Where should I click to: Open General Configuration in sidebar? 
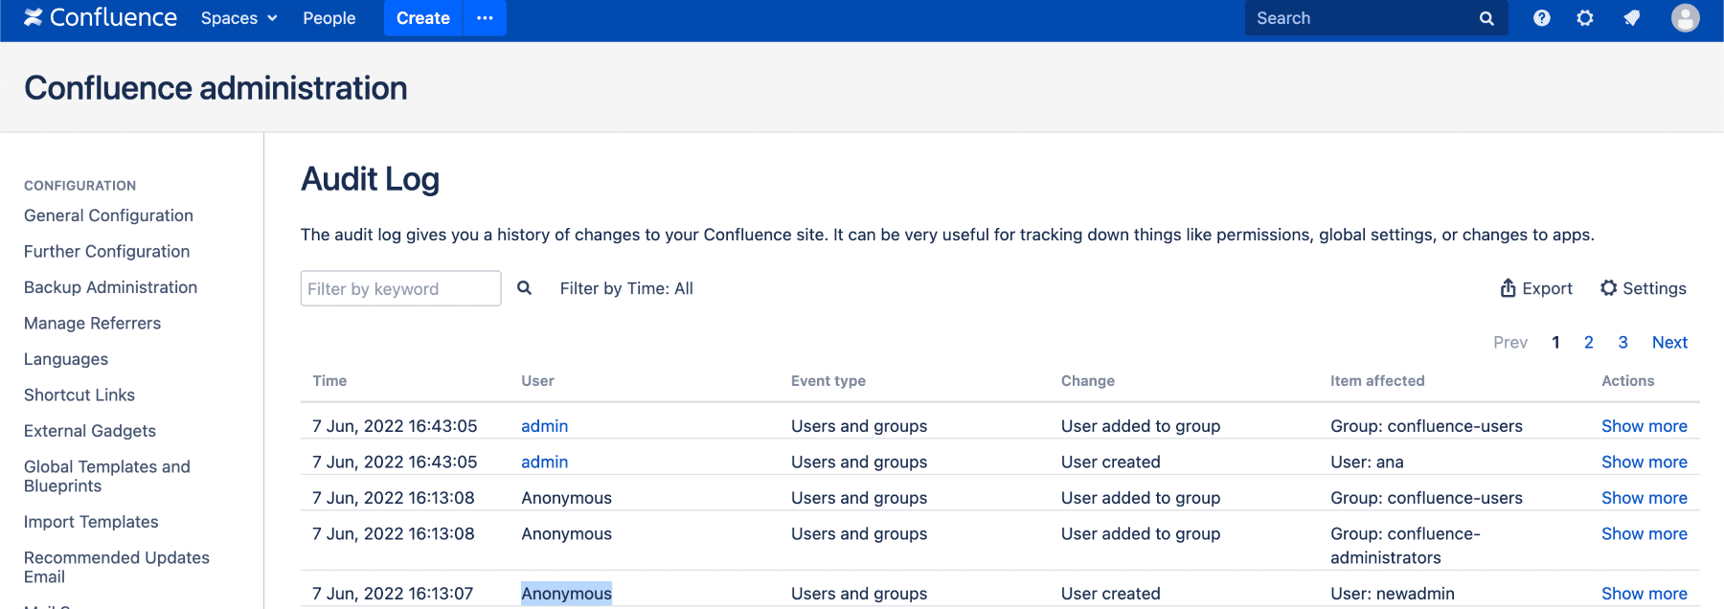click(x=108, y=215)
